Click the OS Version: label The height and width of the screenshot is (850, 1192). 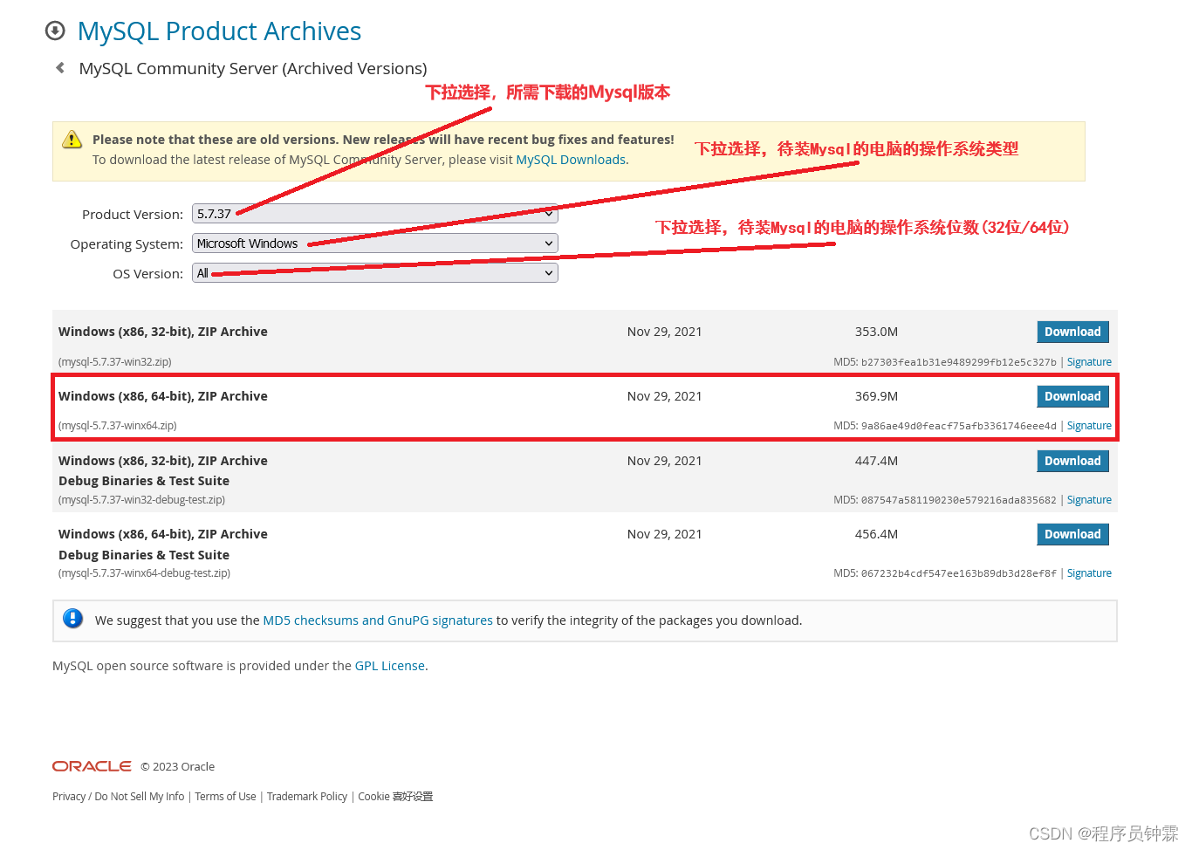click(x=147, y=274)
